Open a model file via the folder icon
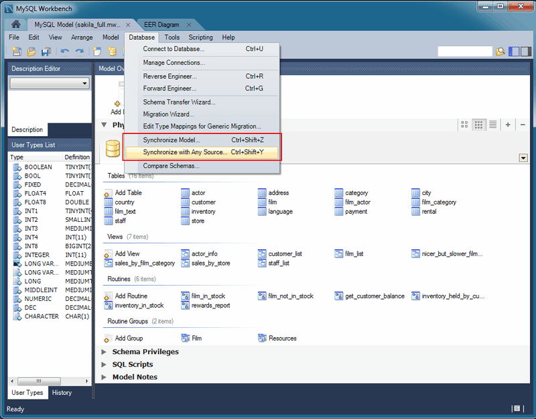Image resolution: width=536 pixels, height=419 pixels. click(x=31, y=51)
